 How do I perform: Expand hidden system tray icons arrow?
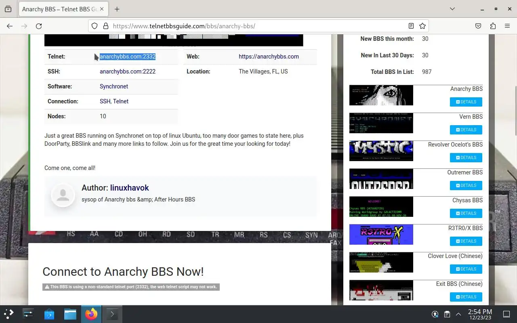tap(458, 314)
